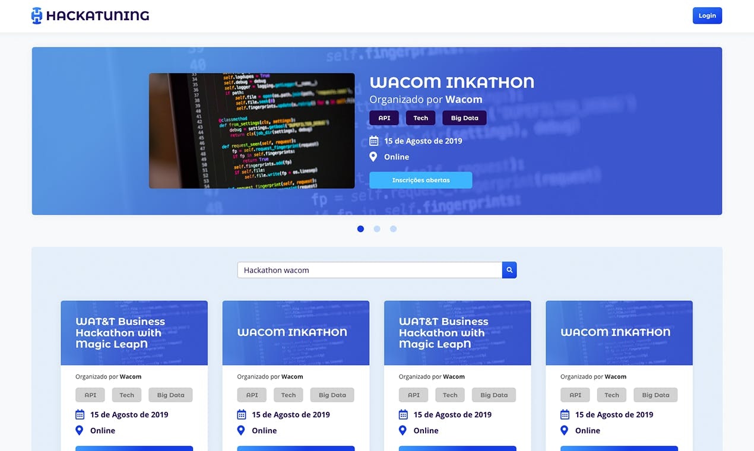Click the location pin icon on the third WAT&T Business card
This screenshot has height=451, width=754.
(x=402, y=430)
